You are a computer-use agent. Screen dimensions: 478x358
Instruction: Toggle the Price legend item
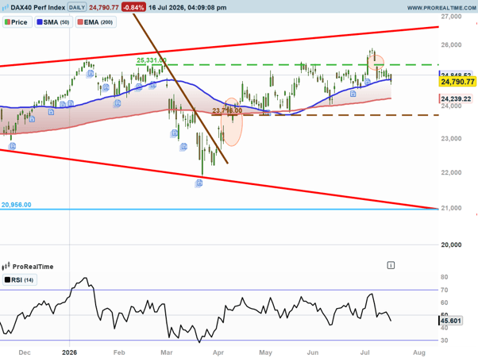pyautogui.click(x=17, y=22)
